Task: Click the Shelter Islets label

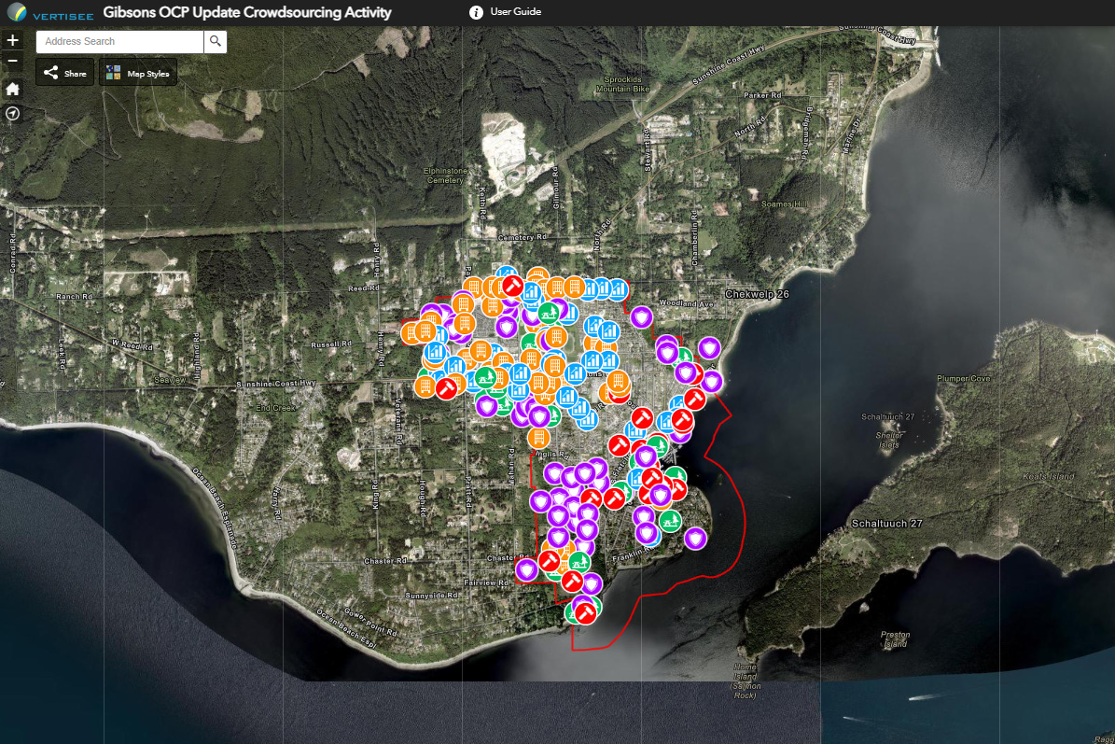Action: (x=889, y=441)
